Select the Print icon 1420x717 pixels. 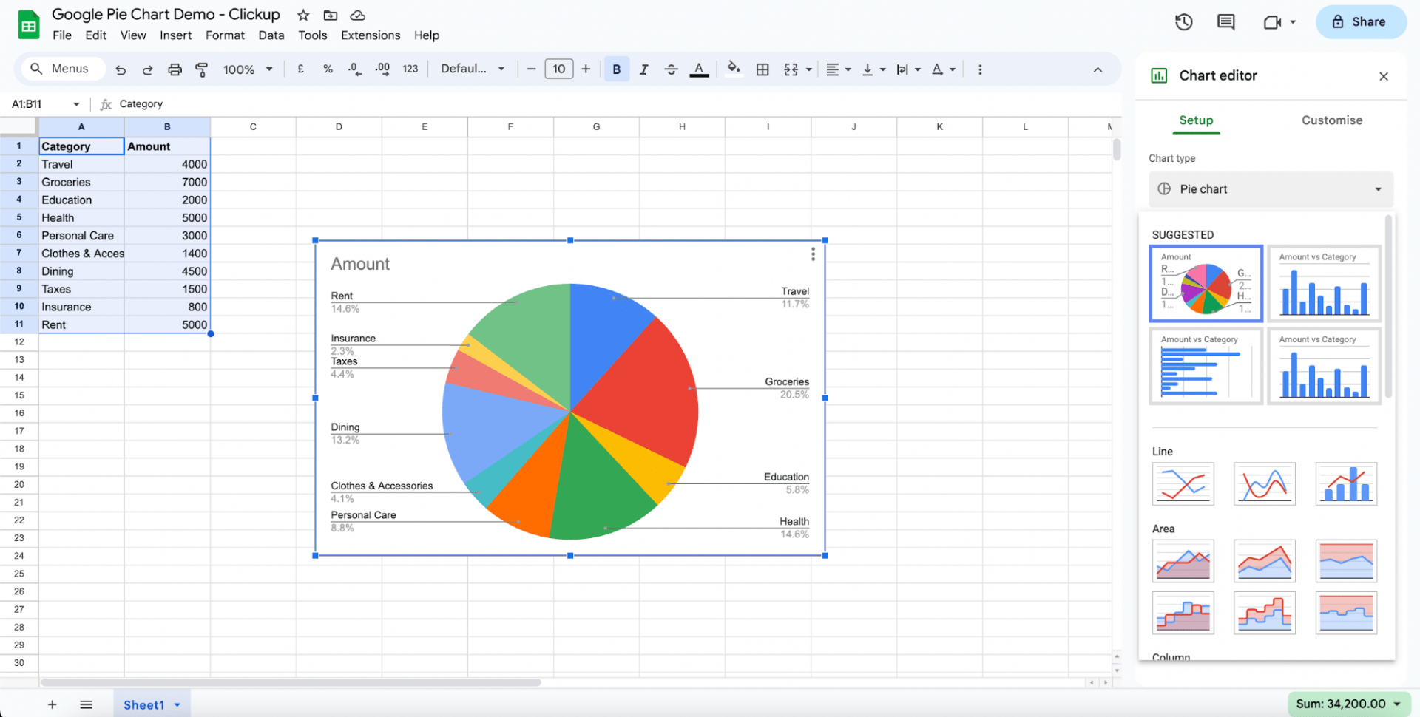click(x=175, y=69)
